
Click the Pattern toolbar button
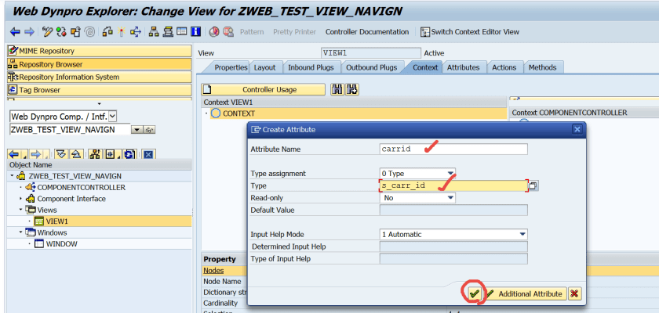(x=252, y=32)
